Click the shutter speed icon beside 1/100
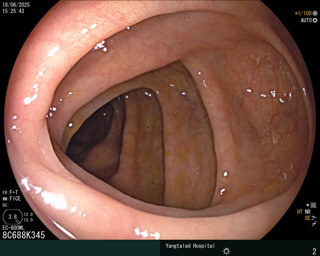320x256 pixels. click(x=315, y=13)
